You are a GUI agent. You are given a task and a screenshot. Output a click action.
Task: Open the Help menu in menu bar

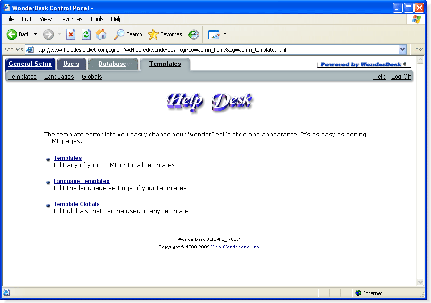(116, 19)
